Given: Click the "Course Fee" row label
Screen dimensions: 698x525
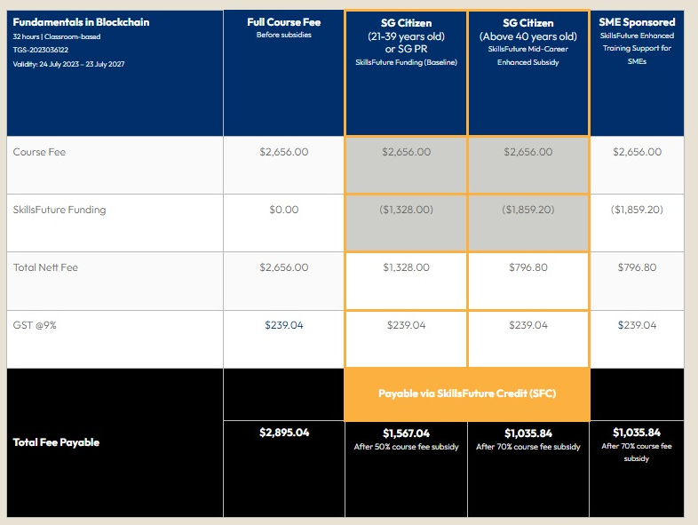Looking at the screenshot, I should coord(39,152).
